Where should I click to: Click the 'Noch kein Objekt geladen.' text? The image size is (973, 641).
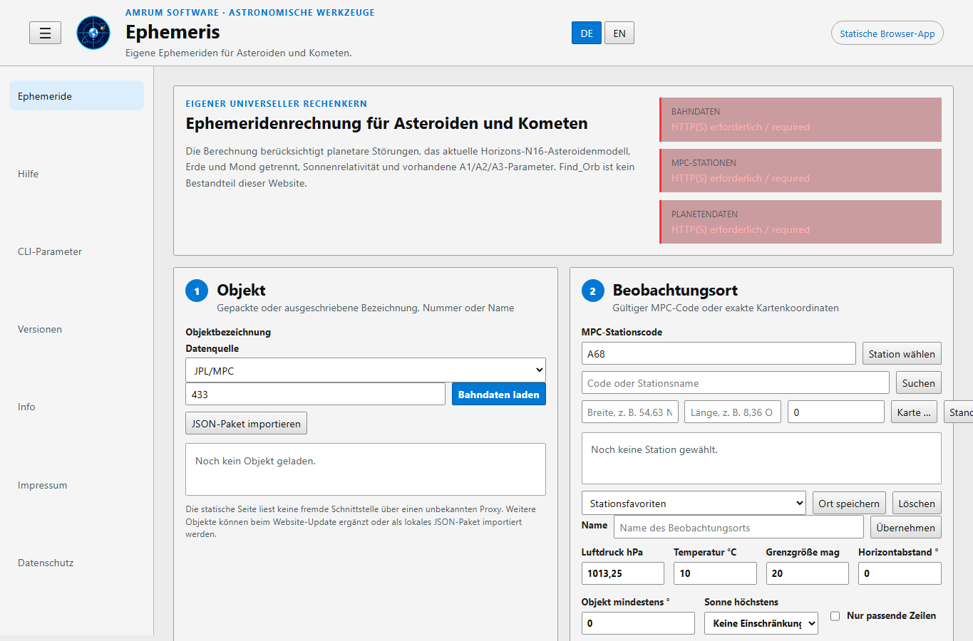255,461
